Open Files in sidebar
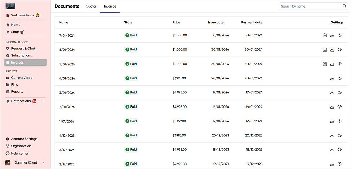 (x=12, y=85)
